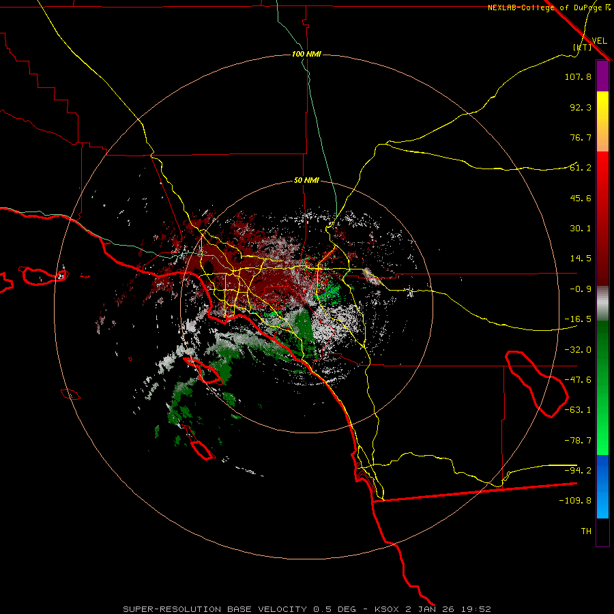Click the [KT] units label
The width and height of the screenshot is (614, 614).
point(583,47)
